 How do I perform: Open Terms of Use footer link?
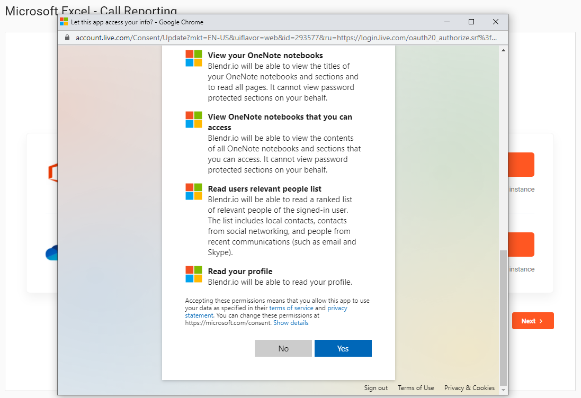[416, 387]
